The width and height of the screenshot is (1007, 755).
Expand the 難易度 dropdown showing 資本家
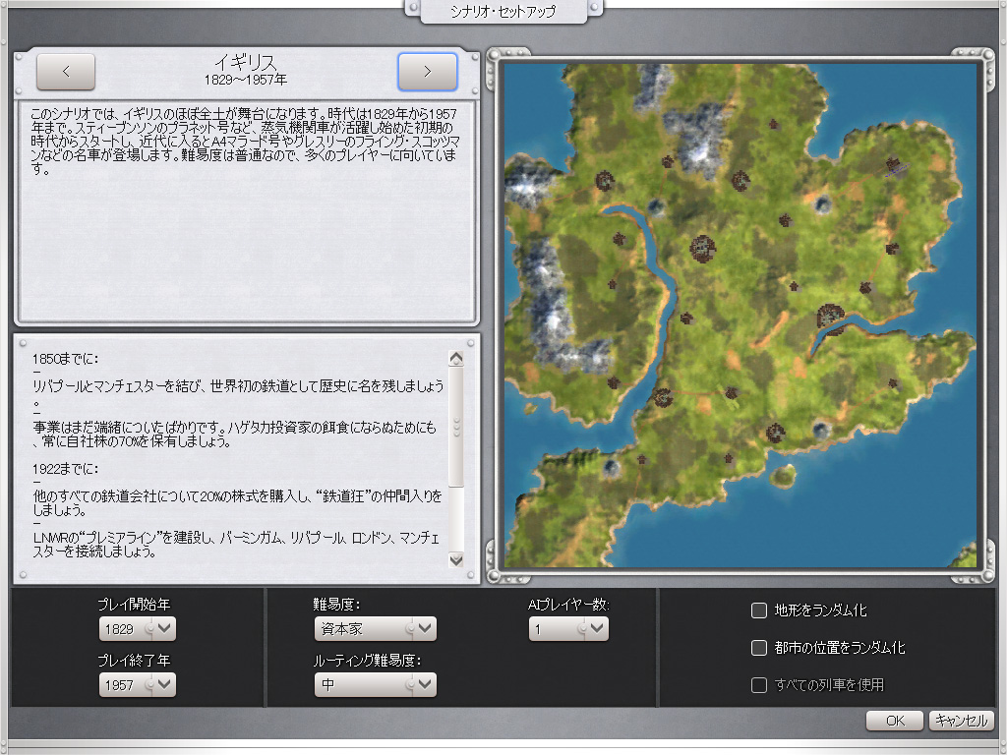click(375, 628)
